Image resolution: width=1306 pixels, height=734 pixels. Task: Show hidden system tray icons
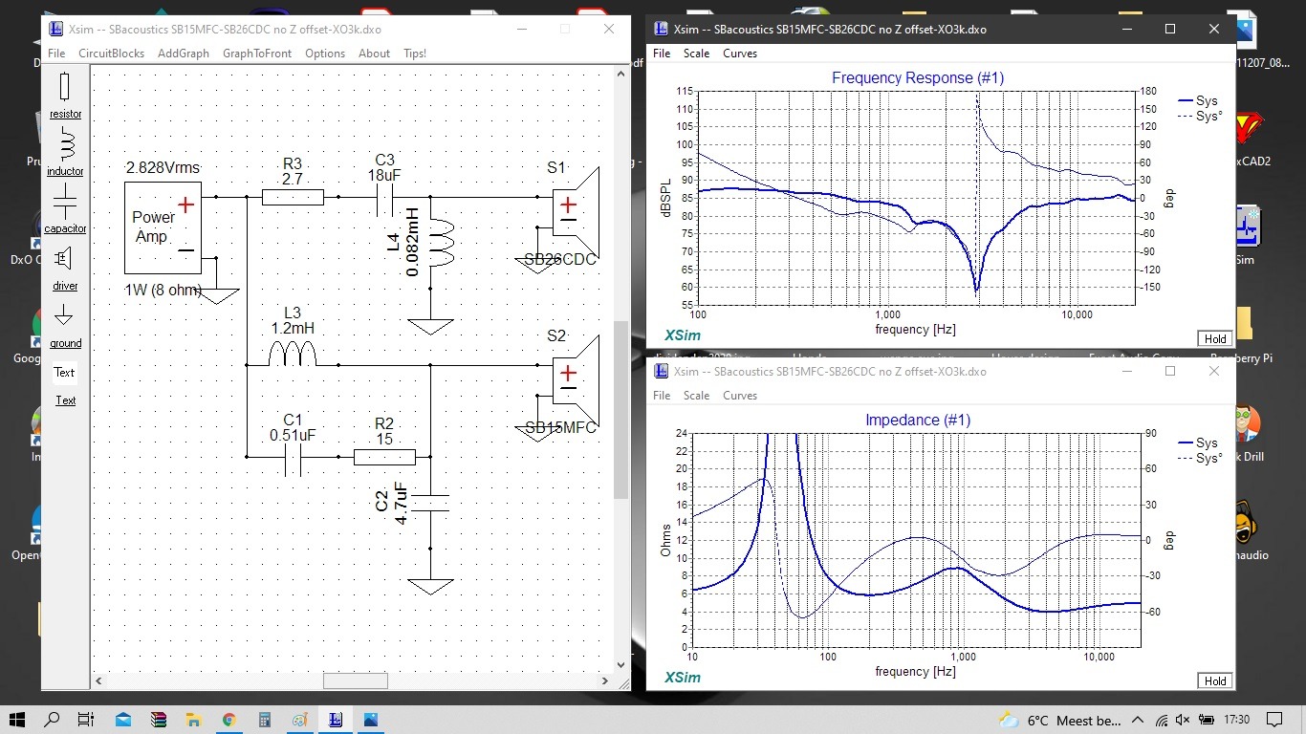pyautogui.click(x=1138, y=720)
